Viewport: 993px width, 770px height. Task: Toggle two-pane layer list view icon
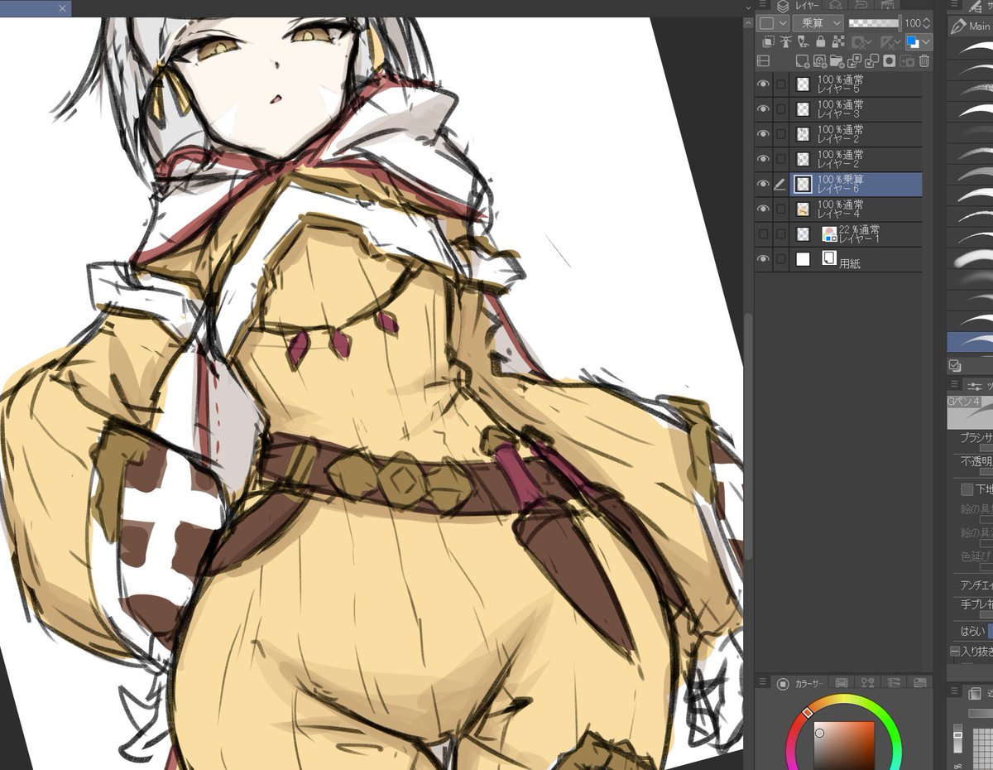[763, 60]
